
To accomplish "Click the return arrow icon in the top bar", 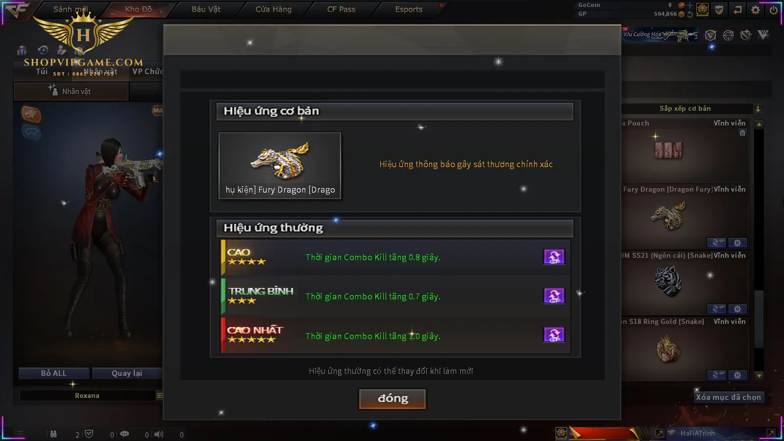I will coord(737,10).
